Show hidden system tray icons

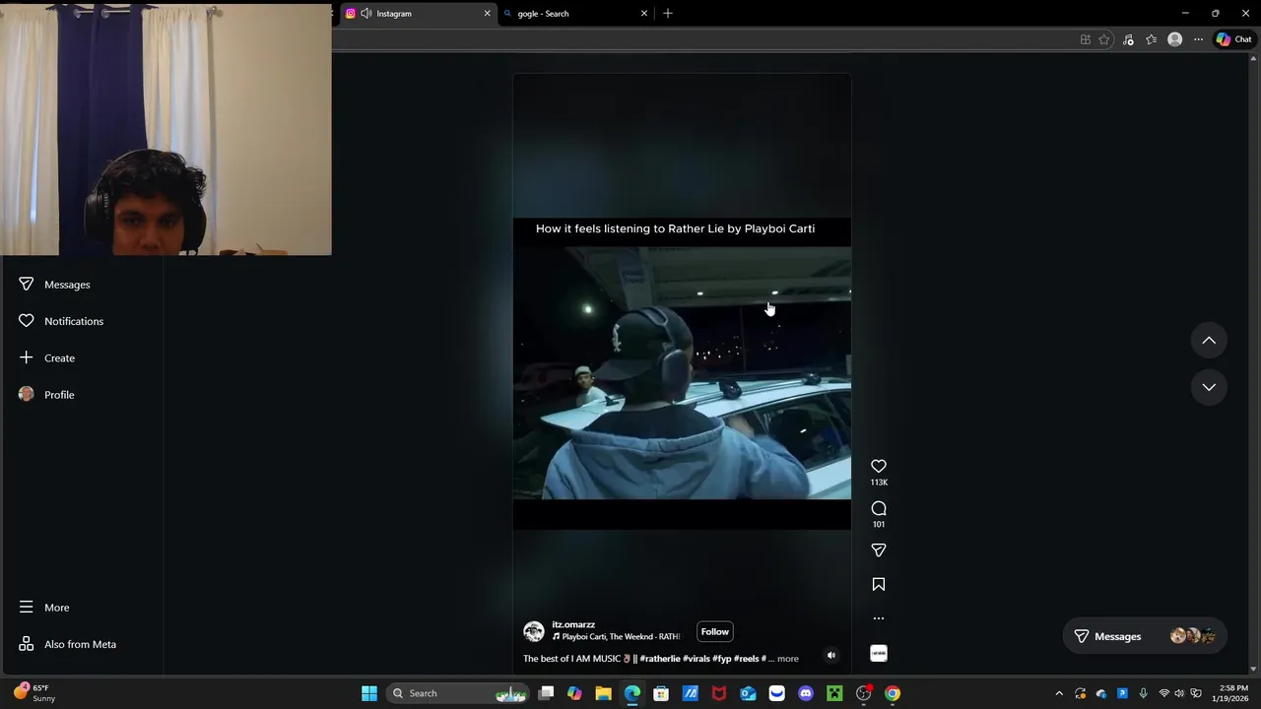[1059, 693]
